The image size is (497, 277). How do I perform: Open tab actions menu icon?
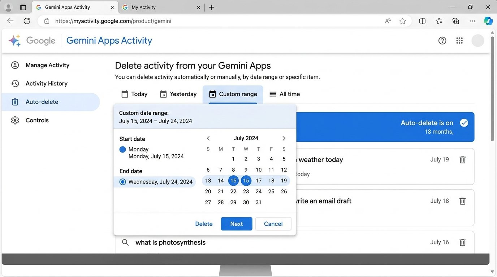(23, 7)
